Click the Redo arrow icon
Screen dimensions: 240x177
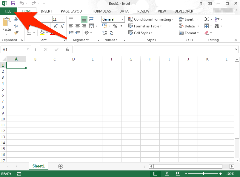tap(33, 3)
